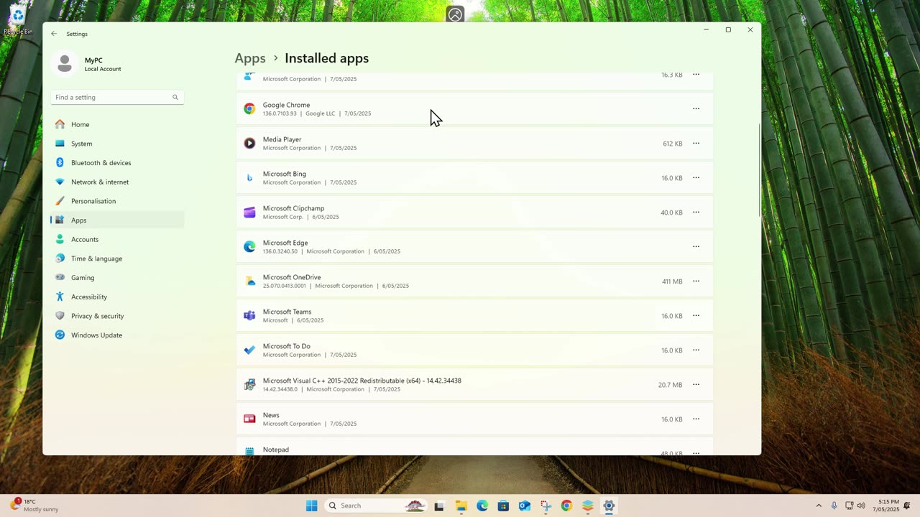Click the Microsoft To Do app icon
This screenshot has height=517, width=920.
[x=249, y=350]
